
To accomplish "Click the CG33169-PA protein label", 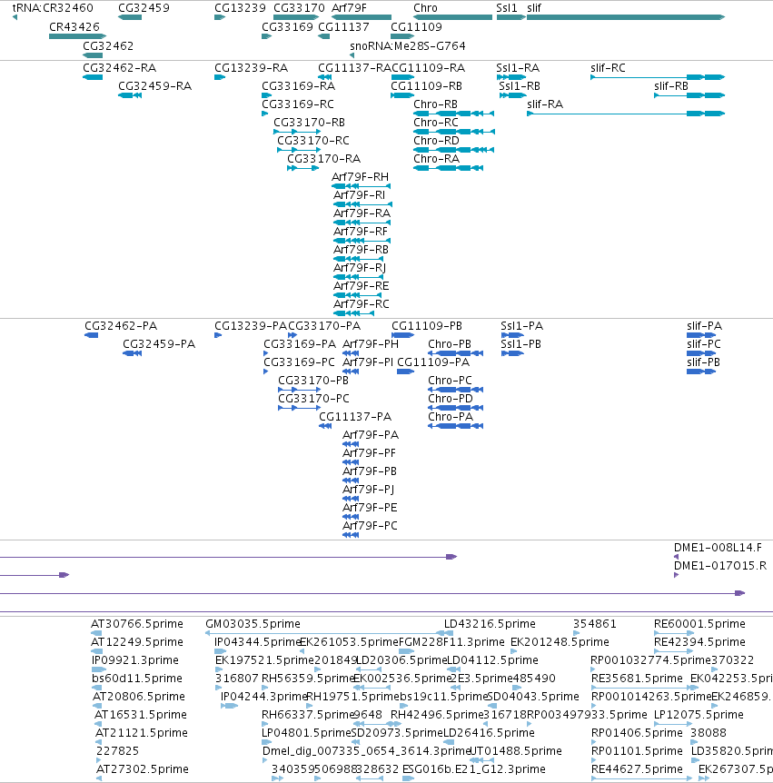I will click(300, 344).
